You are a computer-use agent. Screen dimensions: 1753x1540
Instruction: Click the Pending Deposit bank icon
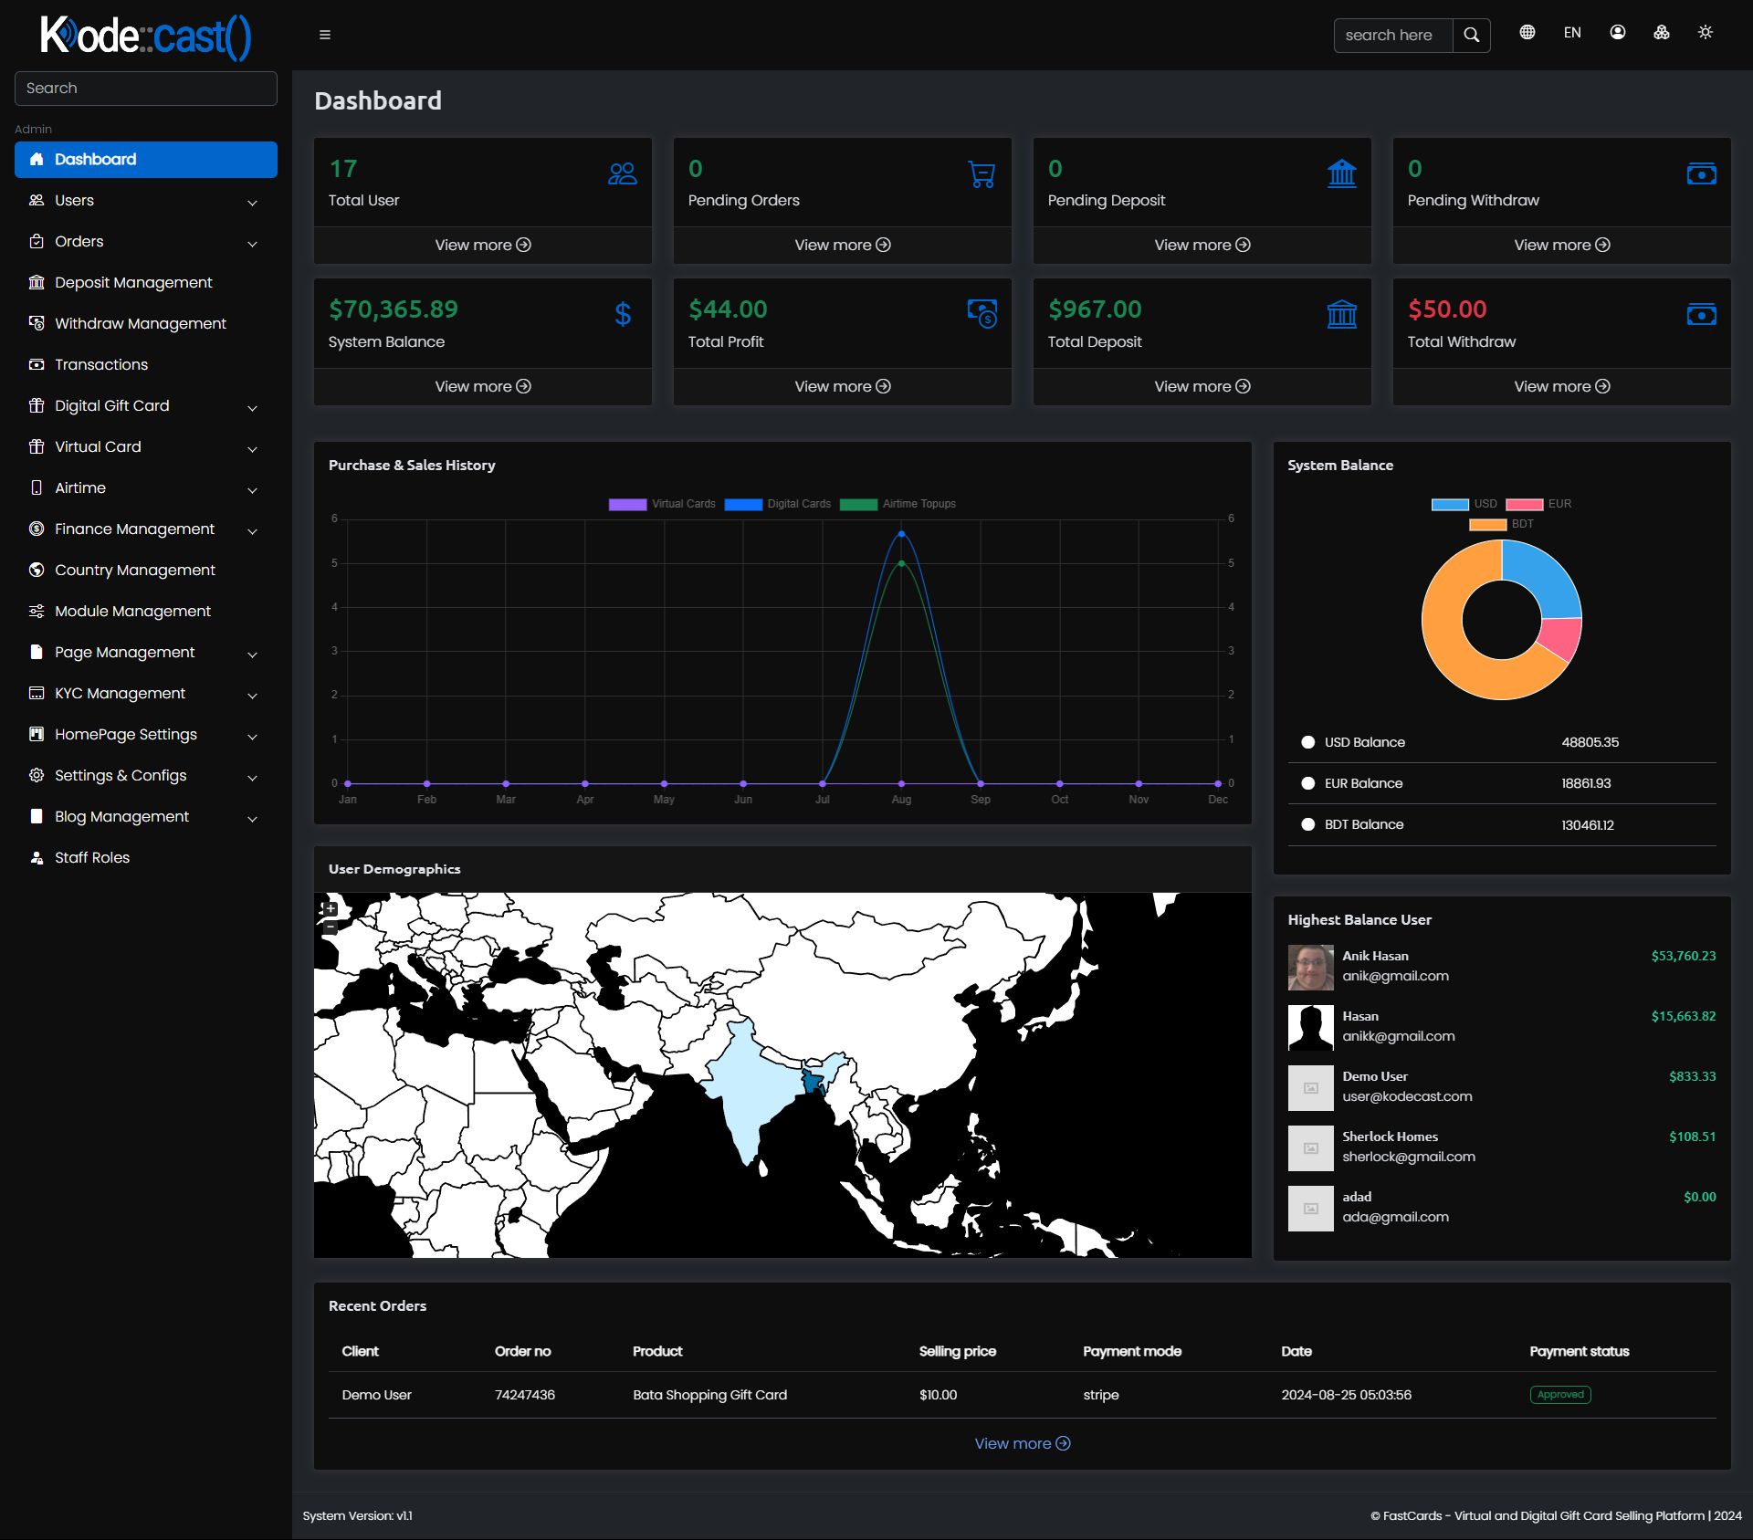(1341, 173)
